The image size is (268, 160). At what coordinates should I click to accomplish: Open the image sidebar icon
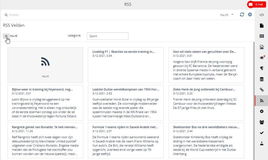coord(261,47)
